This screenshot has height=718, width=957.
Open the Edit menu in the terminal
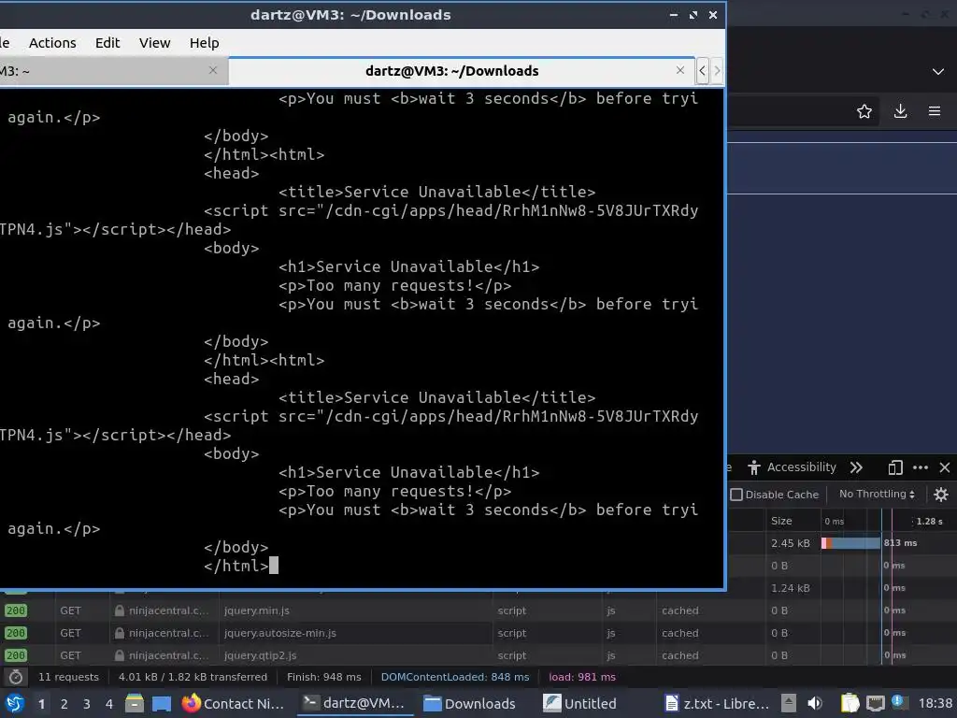click(107, 43)
